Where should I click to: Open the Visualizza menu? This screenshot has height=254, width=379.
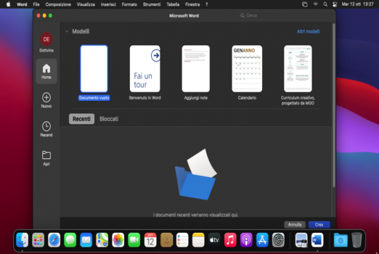86,4
